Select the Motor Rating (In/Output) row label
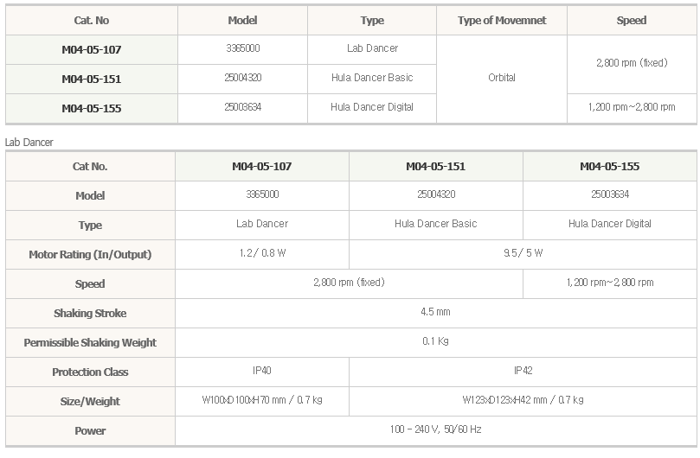Screen dimensions: 700x458 90,255
